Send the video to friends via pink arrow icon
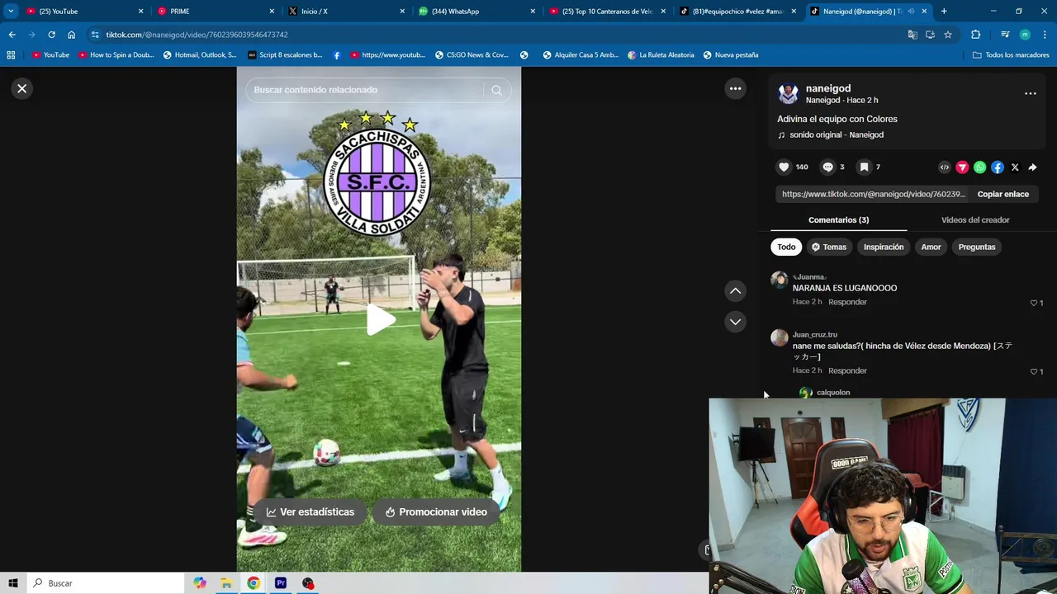The width and height of the screenshot is (1057, 594). [962, 167]
